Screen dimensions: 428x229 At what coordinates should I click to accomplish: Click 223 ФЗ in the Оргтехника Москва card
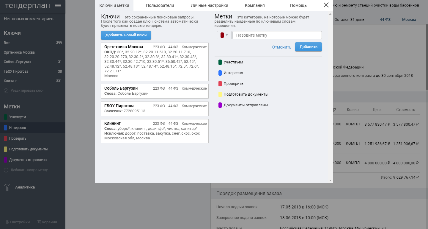pyautogui.click(x=159, y=47)
